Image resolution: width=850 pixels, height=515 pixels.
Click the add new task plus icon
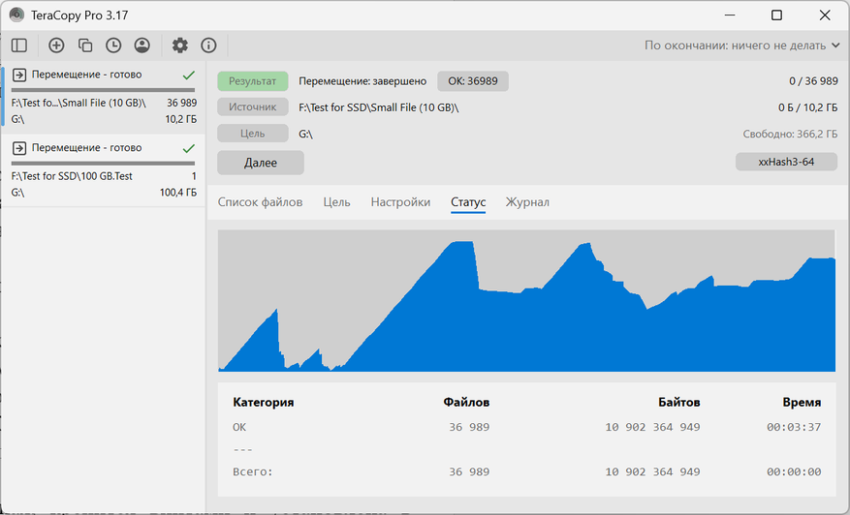pyautogui.click(x=56, y=45)
